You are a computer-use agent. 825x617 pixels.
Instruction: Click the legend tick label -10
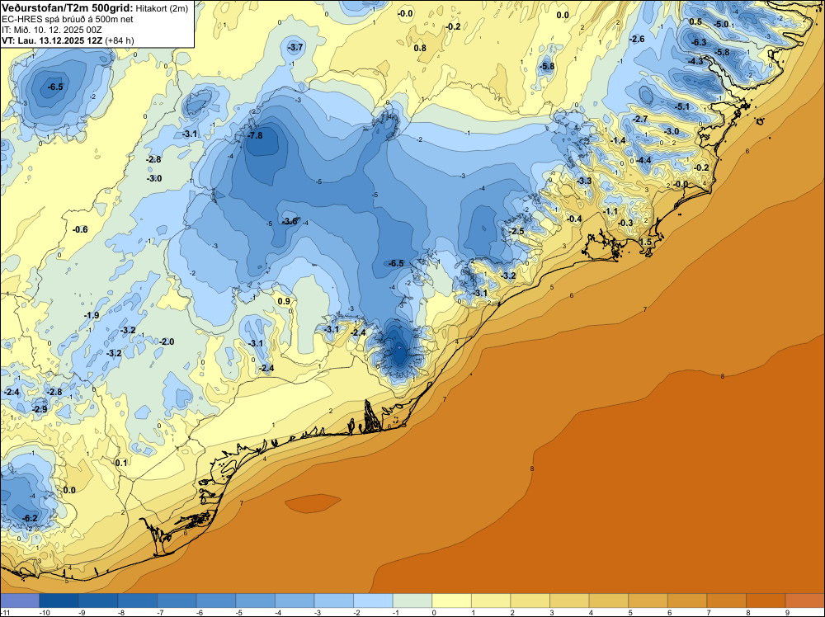[x=45, y=612]
